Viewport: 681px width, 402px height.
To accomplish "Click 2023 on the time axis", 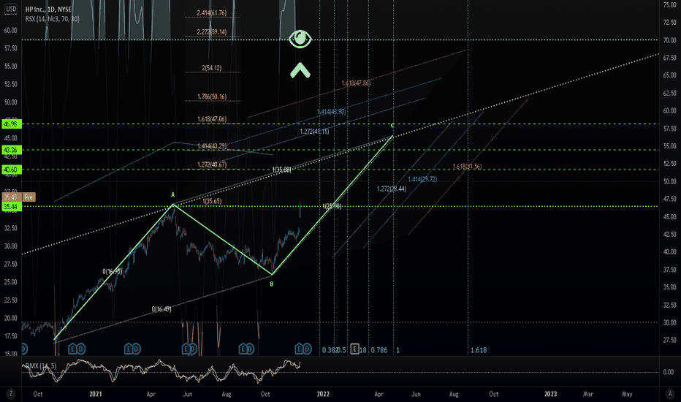I will (x=551, y=394).
